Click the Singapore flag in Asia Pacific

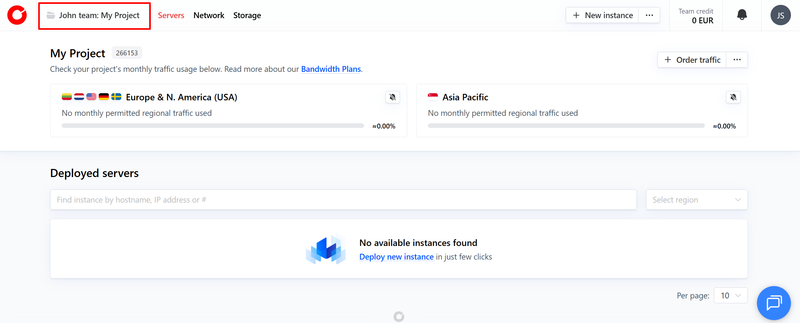(433, 97)
